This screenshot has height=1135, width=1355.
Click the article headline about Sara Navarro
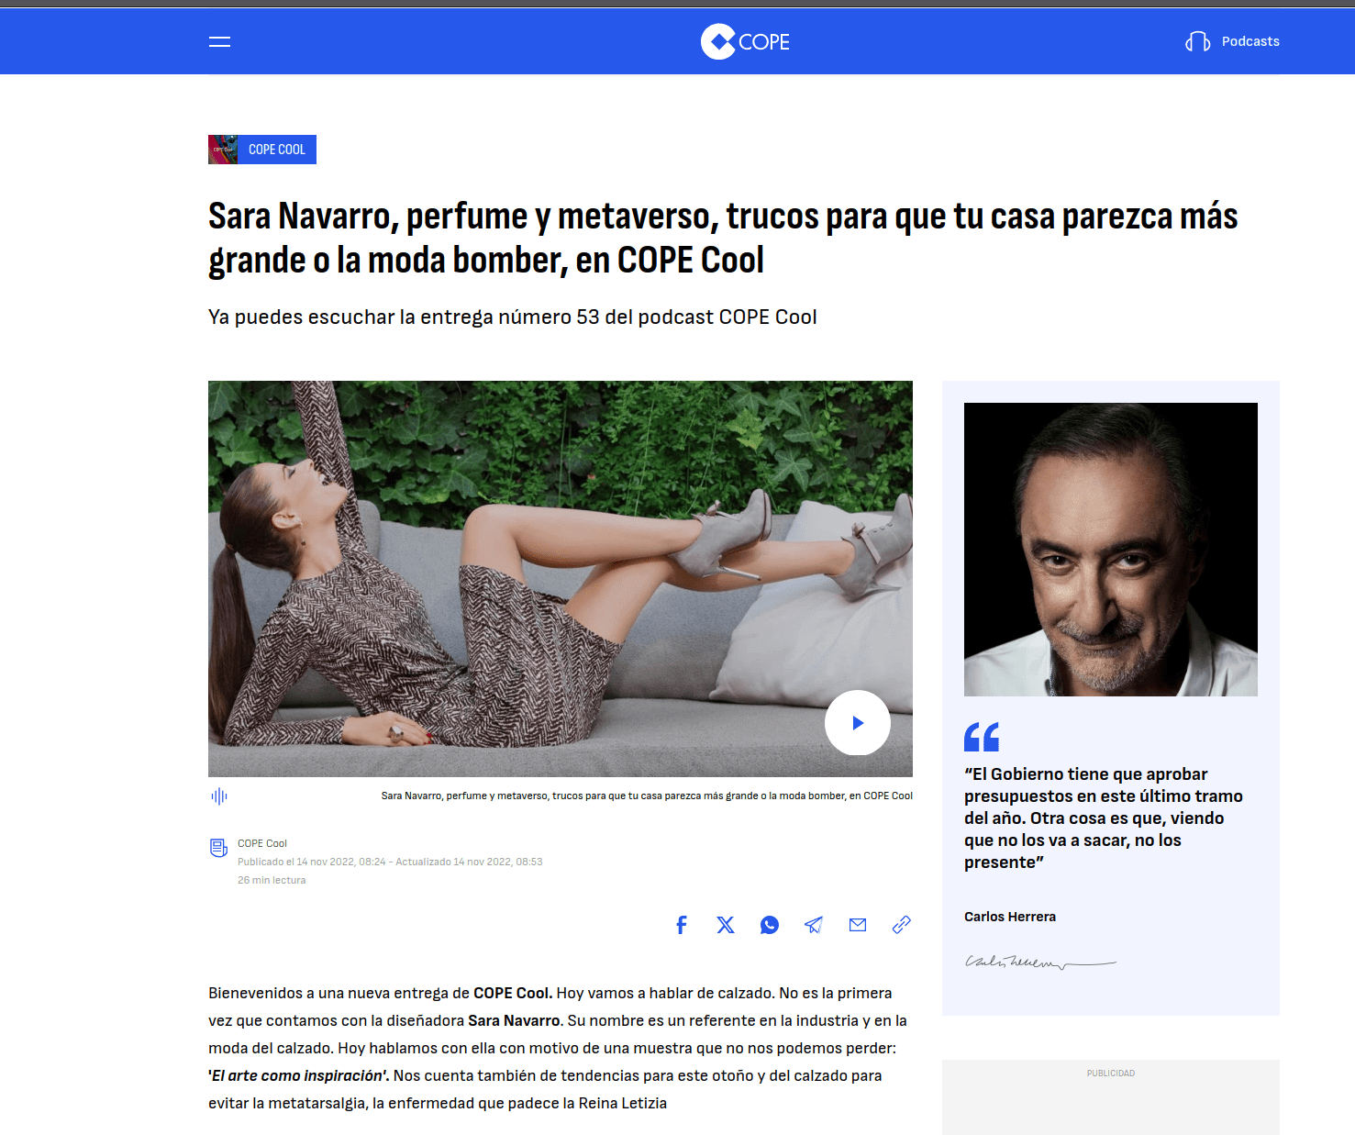click(723, 239)
